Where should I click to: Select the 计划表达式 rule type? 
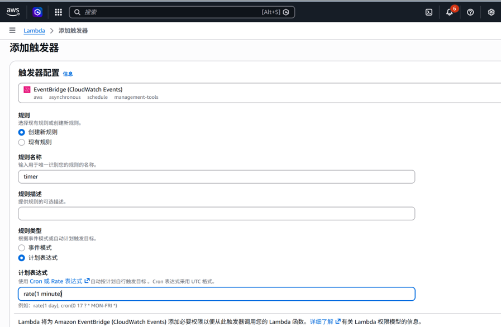click(21, 258)
